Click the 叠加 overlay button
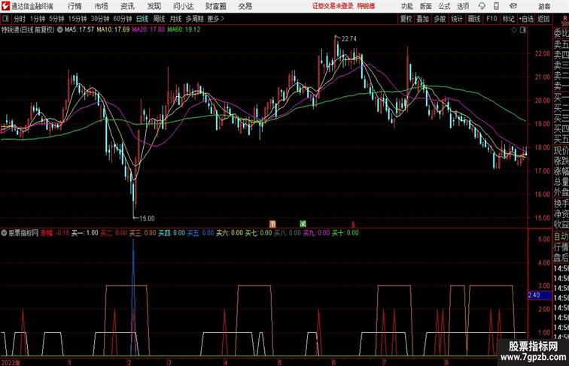This screenshot has height=366, width=569. pyautogui.click(x=423, y=19)
